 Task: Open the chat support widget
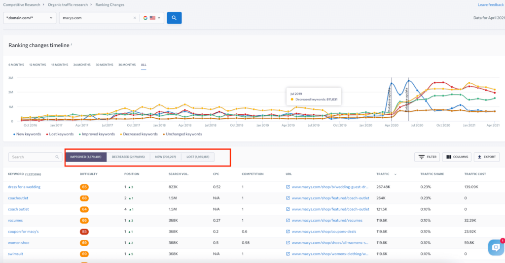coord(496,247)
